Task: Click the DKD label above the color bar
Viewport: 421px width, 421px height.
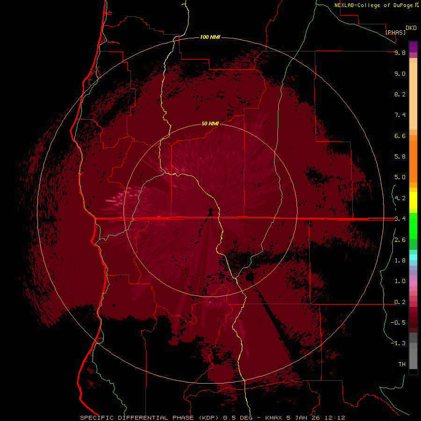Action: (411, 28)
